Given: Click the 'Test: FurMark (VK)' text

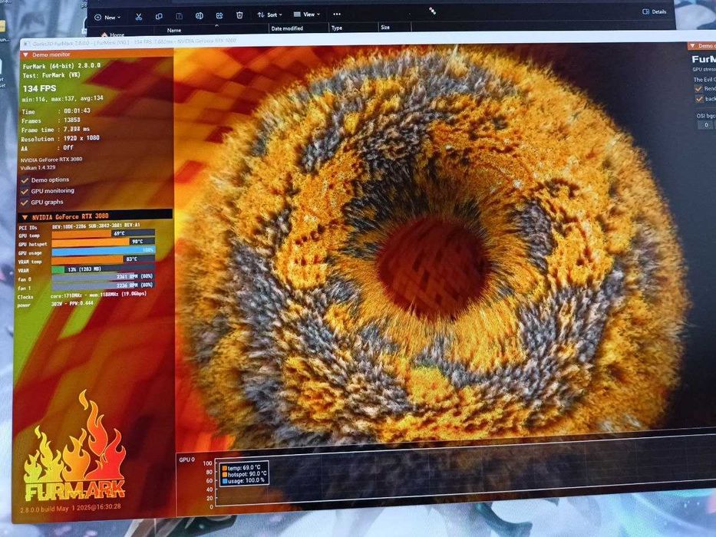Looking at the screenshot, I should (51, 75).
